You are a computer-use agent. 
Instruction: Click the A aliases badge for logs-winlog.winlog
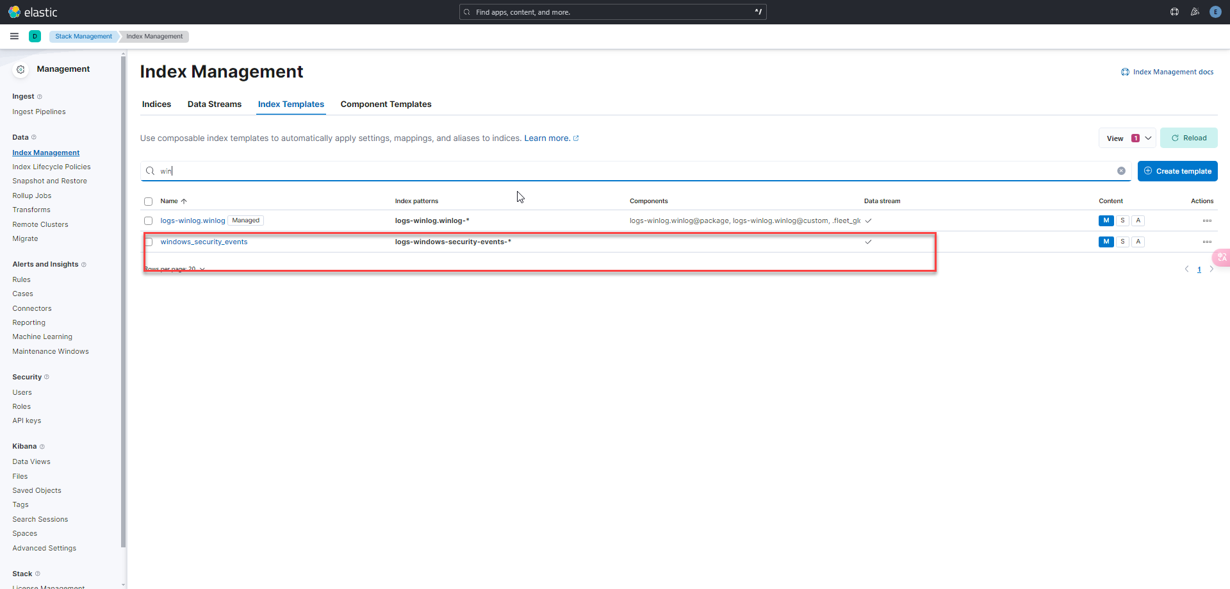pos(1138,220)
